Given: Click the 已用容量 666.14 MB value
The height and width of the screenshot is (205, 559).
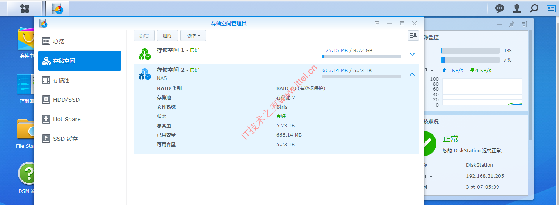Looking at the screenshot, I should pyautogui.click(x=289, y=135).
